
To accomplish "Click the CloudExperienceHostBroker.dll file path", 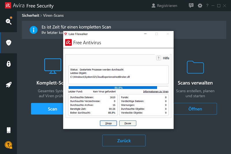I will (x=100, y=77).
